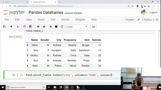Click the Jupyter logo
Screen dimensions: 161x90
coord(14,12)
